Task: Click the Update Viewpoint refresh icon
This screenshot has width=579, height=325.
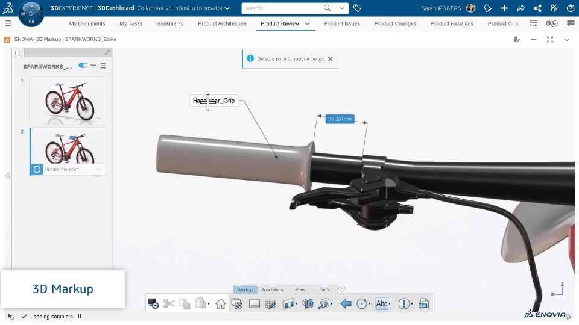Action: [37, 169]
